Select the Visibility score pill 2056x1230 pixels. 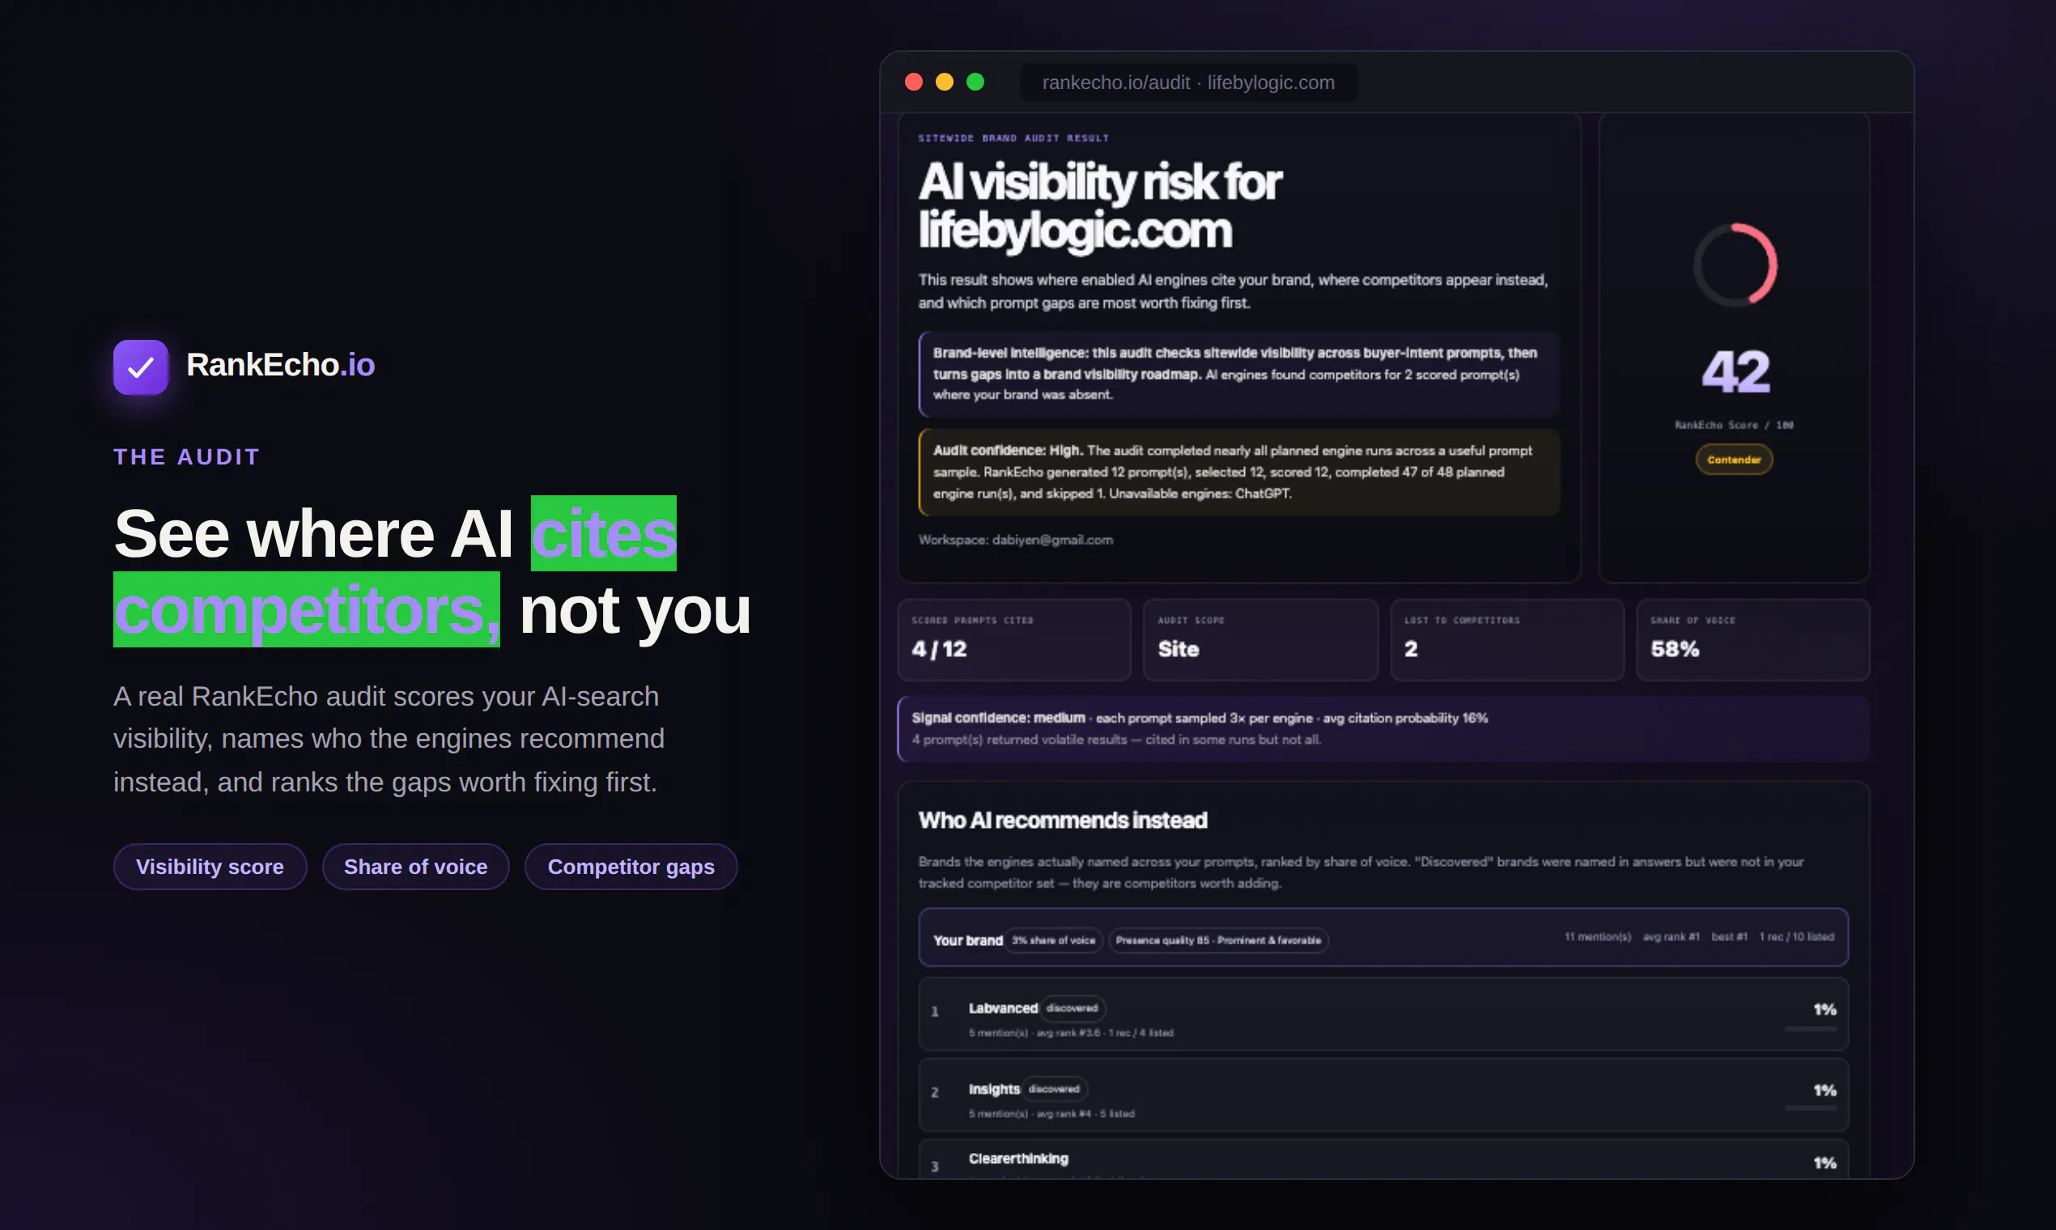[210, 866]
